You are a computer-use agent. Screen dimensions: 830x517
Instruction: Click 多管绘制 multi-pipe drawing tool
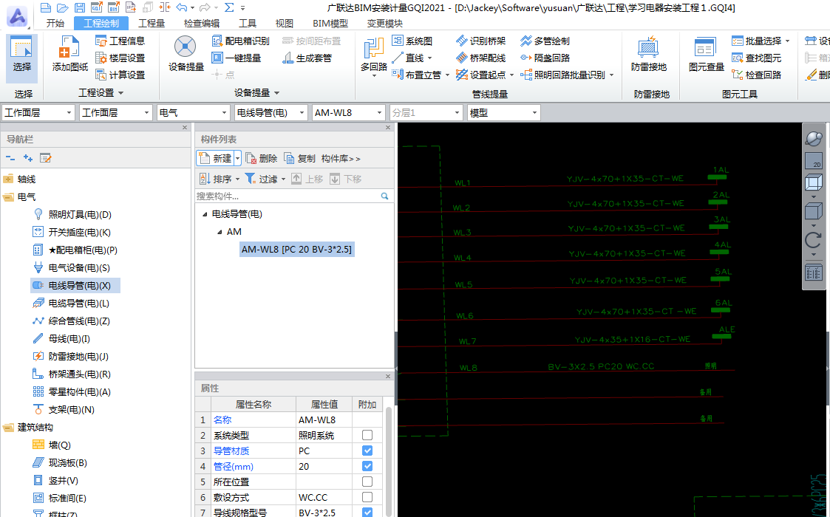click(545, 41)
